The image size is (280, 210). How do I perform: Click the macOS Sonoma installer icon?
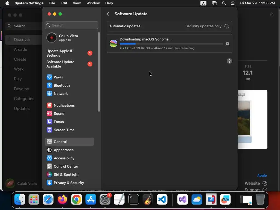click(x=113, y=43)
